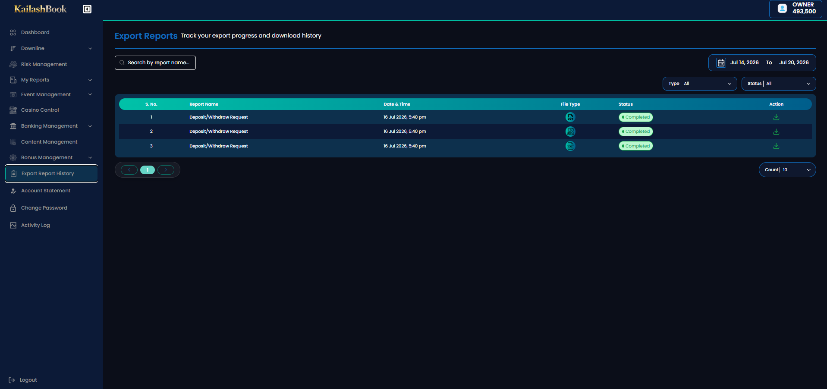
Task: Expand the Bonus Management submenu chevron
Action: pos(90,157)
